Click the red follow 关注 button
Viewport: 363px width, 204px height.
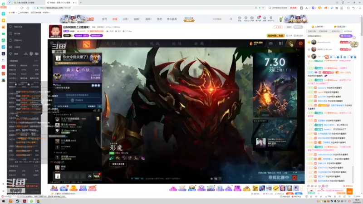click(x=278, y=27)
